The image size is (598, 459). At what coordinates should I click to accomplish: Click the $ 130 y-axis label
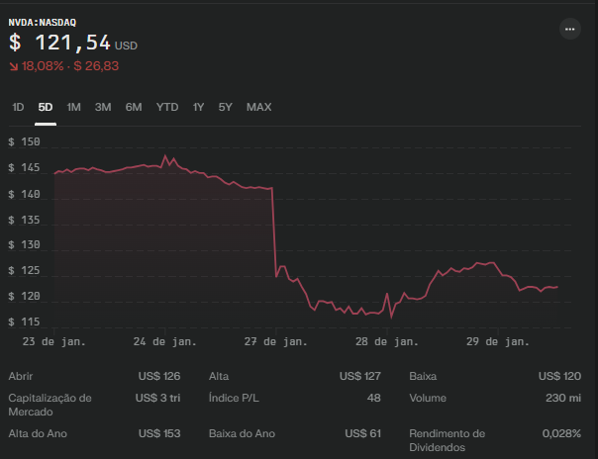[x=24, y=244]
